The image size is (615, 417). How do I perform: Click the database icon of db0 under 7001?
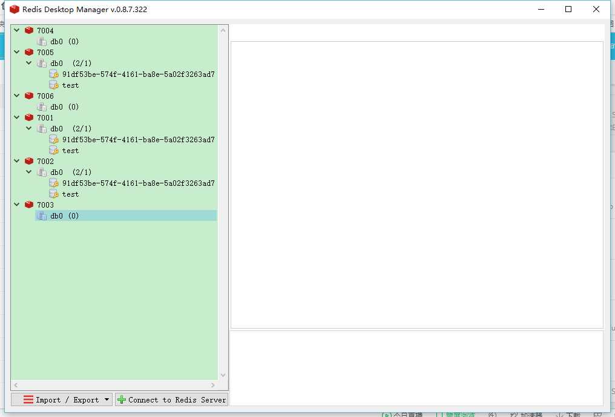42,129
